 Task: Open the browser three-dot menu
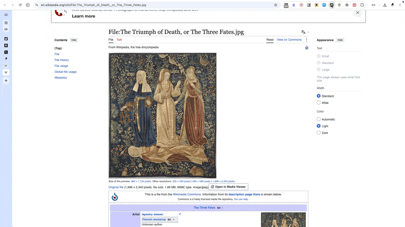coord(400,5)
